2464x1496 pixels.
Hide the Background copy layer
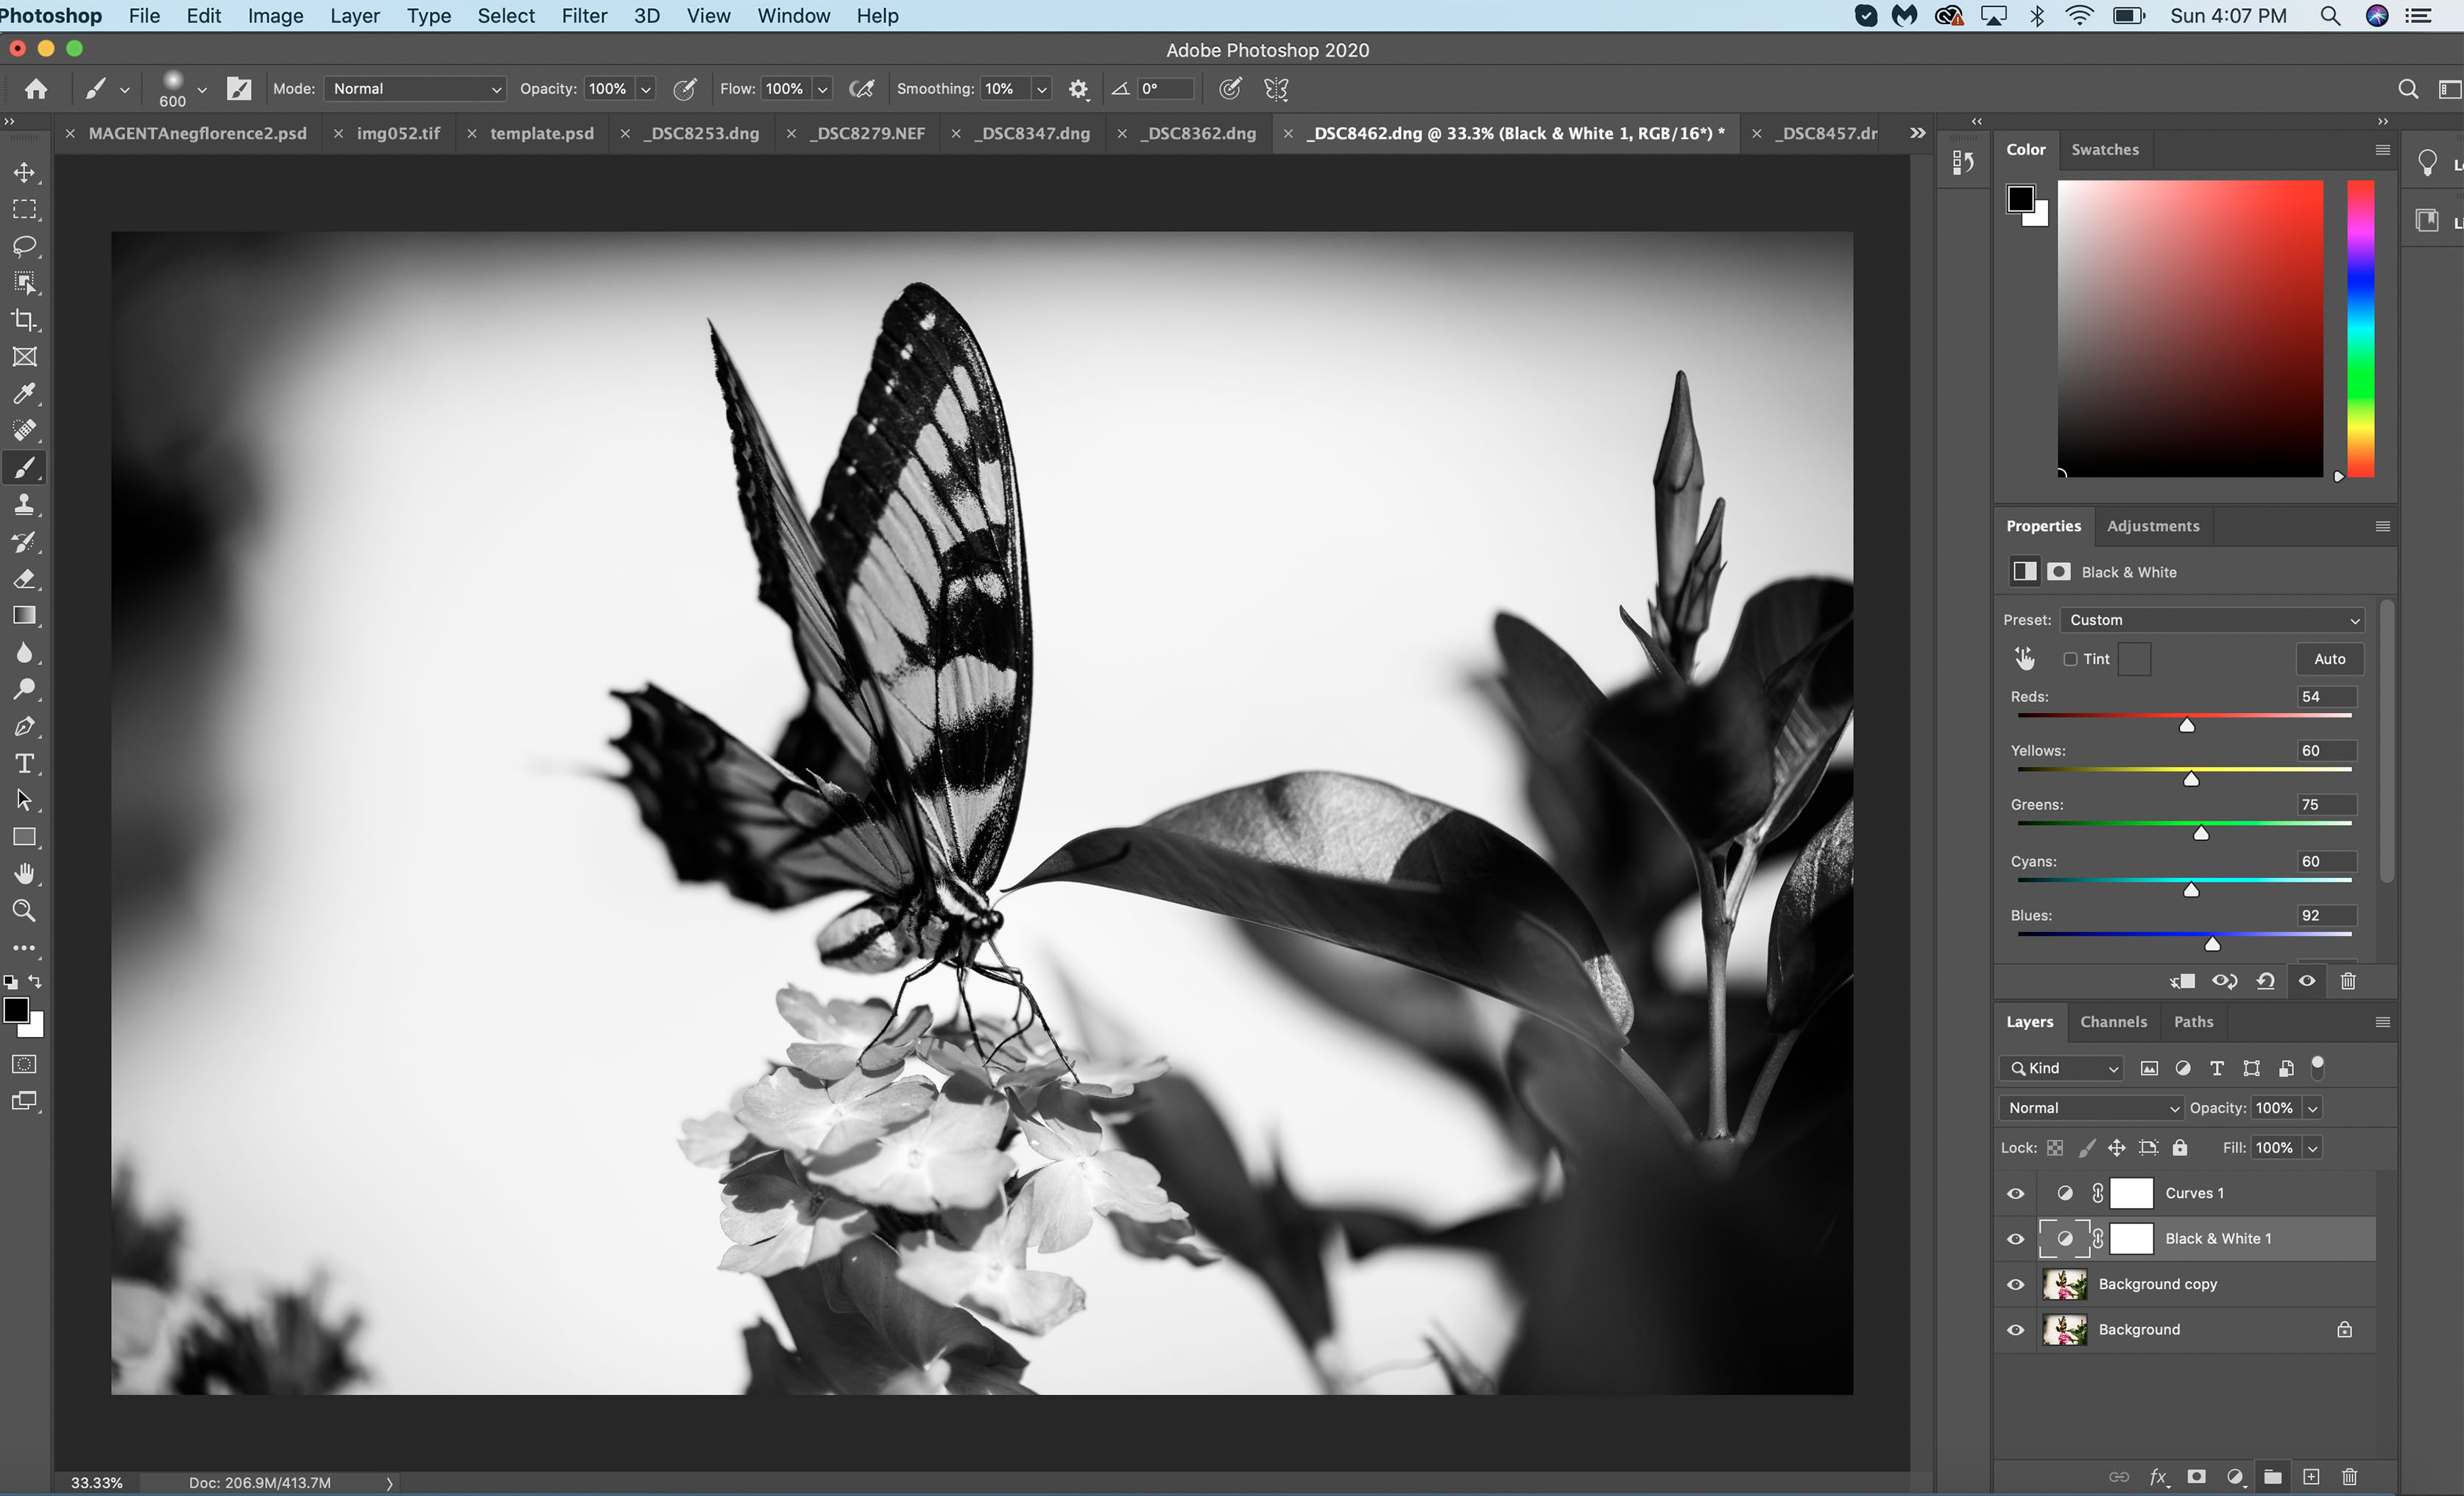tap(2016, 1285)
